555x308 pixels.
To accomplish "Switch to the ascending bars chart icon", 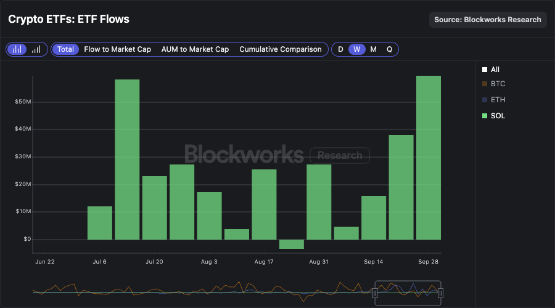I will coord(36,49).
